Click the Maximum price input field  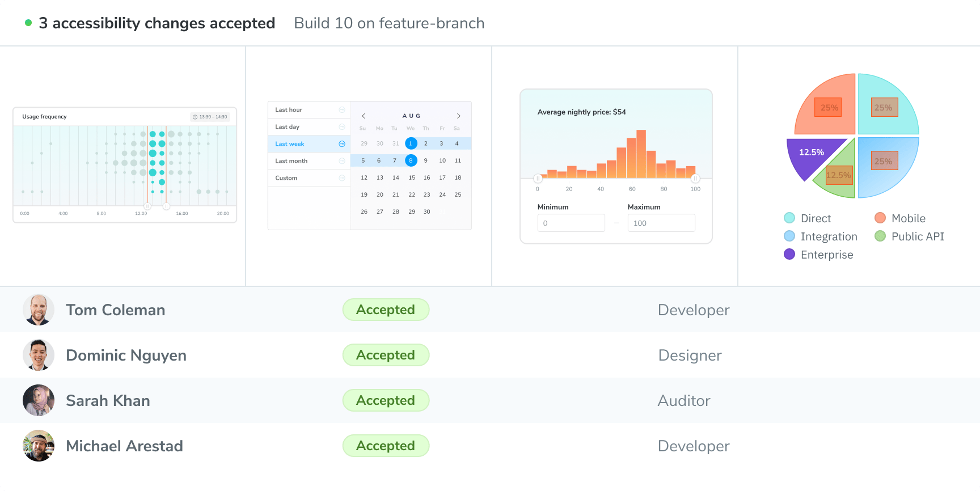coord(661,223)
